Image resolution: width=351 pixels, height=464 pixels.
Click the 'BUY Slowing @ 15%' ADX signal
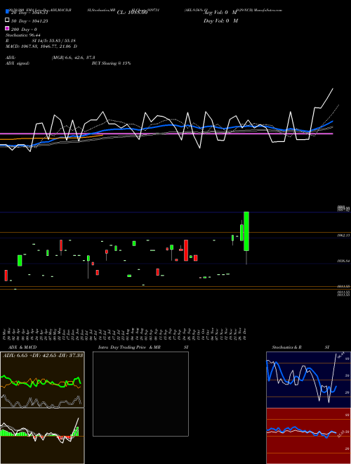click(112, 63)
